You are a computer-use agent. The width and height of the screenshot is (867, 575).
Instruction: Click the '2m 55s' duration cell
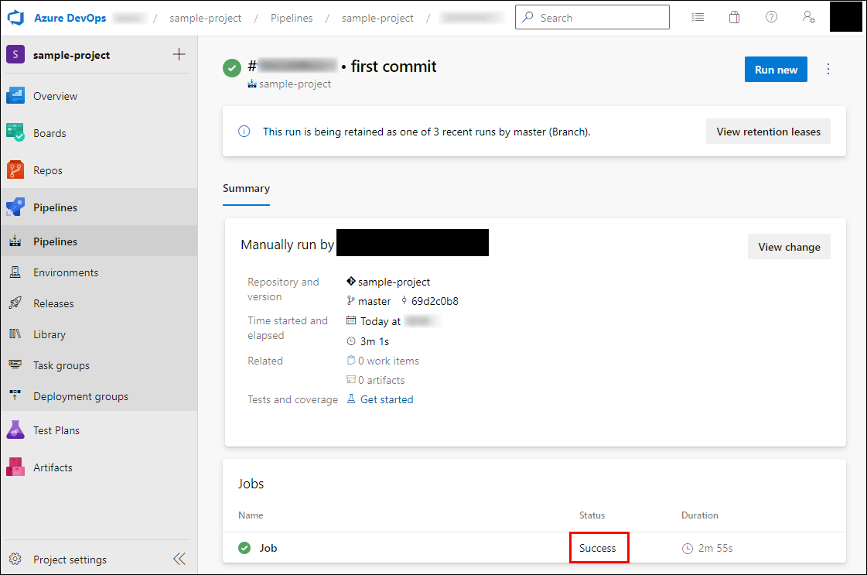point(715,548)
